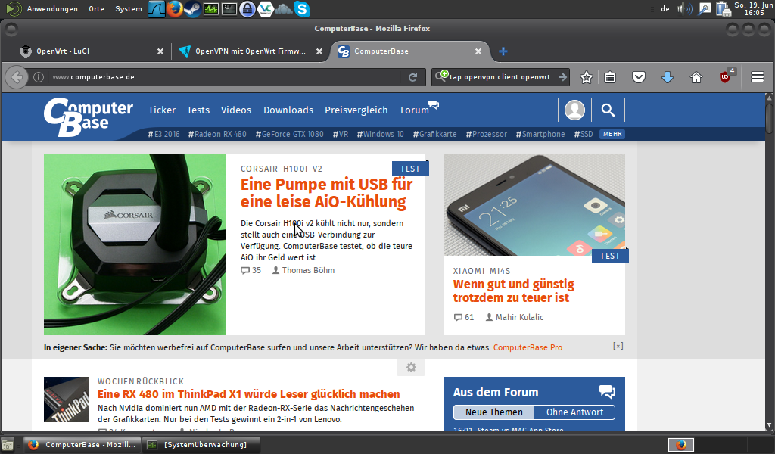This screenshot has width=775, height=454.
Task: Click the ThinkPad thumbnail image
Action: pos(67,400)
